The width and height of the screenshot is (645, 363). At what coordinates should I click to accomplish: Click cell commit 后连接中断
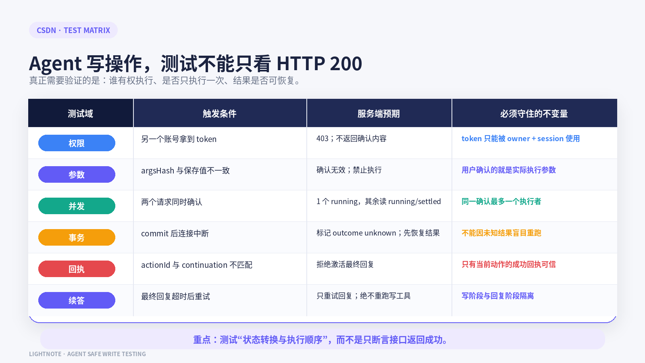(x=175, y=234)
